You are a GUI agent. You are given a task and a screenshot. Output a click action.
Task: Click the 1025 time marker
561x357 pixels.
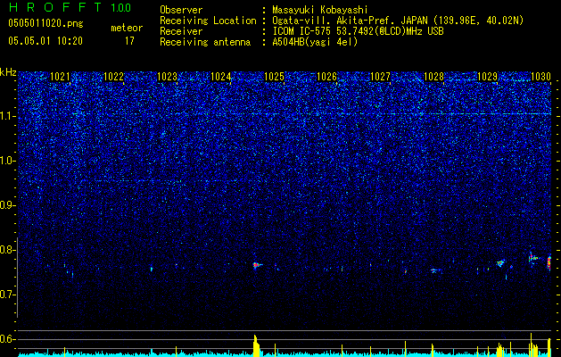tap(274, 77)
